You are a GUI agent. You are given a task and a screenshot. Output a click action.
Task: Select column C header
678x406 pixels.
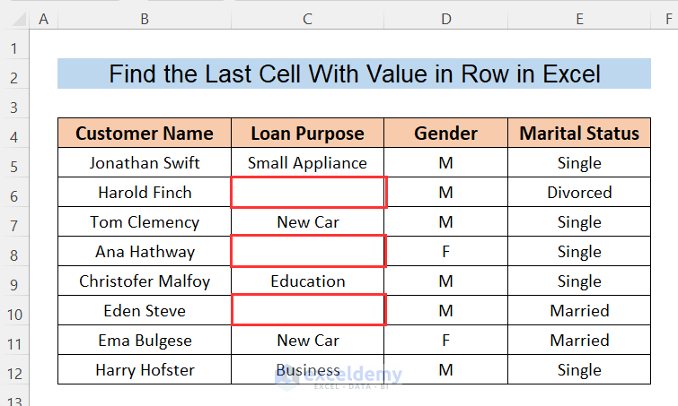tap(307, 18)
